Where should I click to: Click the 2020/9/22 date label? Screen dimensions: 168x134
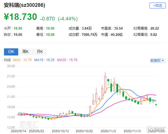[x=36, y=131]
